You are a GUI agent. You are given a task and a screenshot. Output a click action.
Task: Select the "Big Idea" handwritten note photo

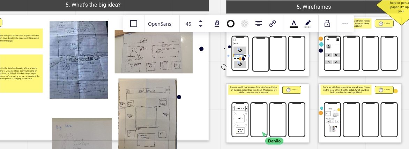[x=82, y=133]
